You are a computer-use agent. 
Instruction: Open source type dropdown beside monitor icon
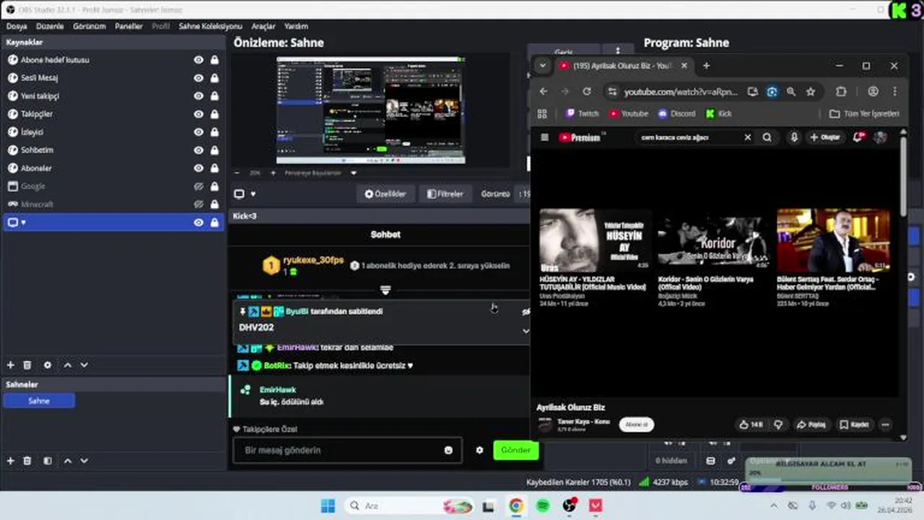(253, 194)
